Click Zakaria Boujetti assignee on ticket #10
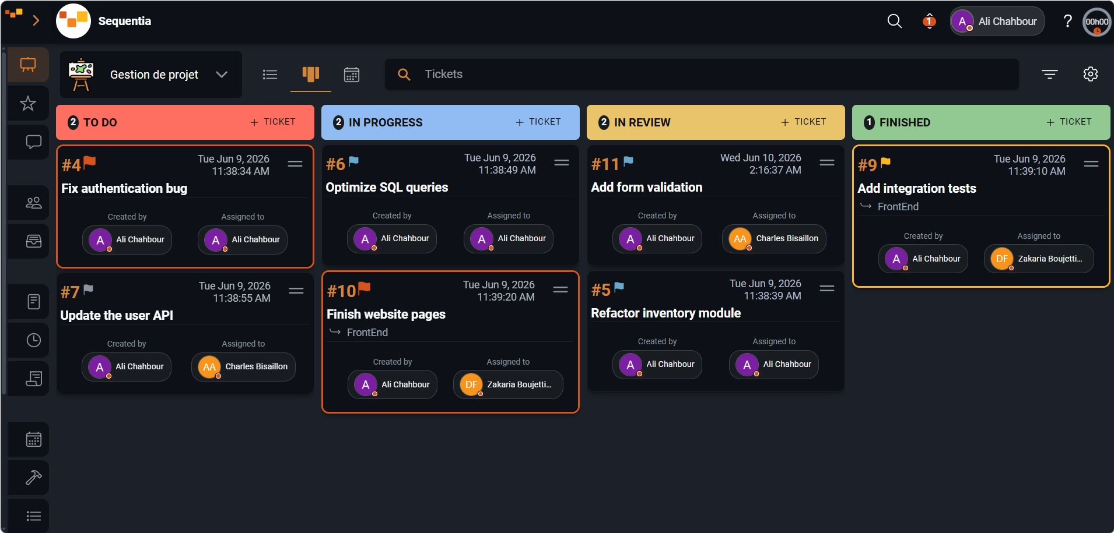Image resolution: width=1114 pixels, height=533 pixels. (x=508, y=385)
